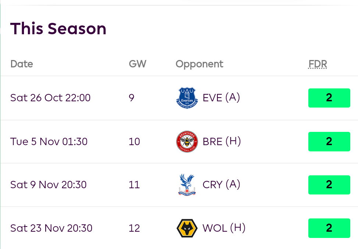Select the CRY (A) opponent text

tap(221, 185)
